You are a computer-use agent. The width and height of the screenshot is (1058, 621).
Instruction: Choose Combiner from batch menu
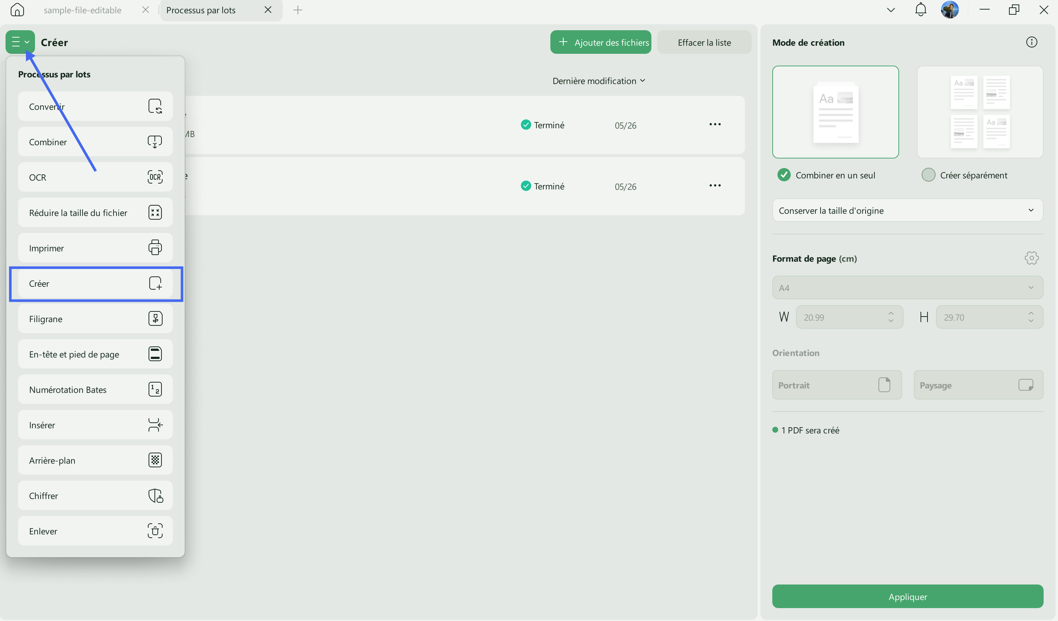pos(95,142)
